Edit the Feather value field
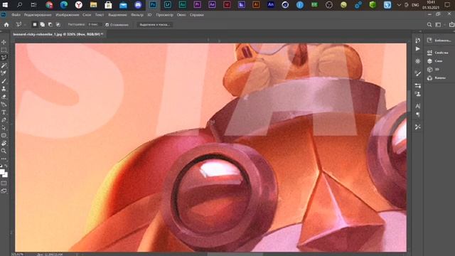 coord(95,25)
